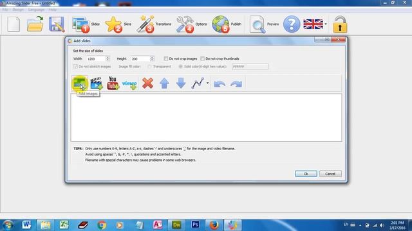
Task: Click the New project blank page icon
Action: (x=14, y=24)
